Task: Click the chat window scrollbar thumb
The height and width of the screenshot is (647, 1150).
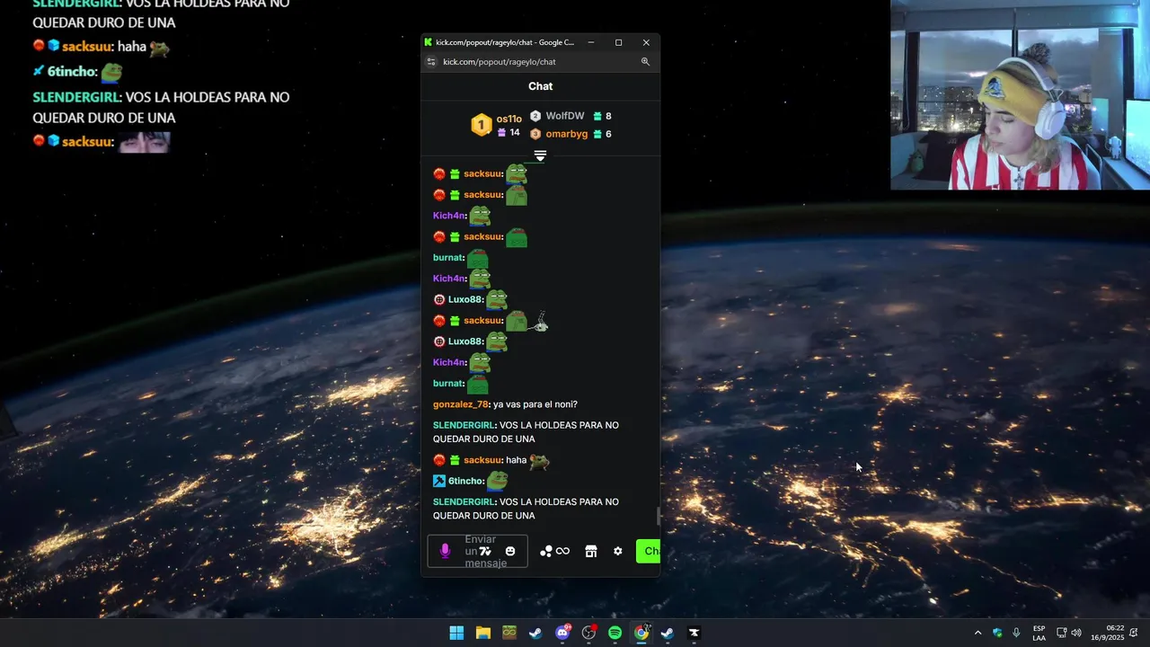Action: 659,516
